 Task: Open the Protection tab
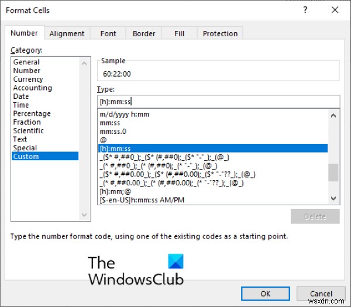point(221,33)
